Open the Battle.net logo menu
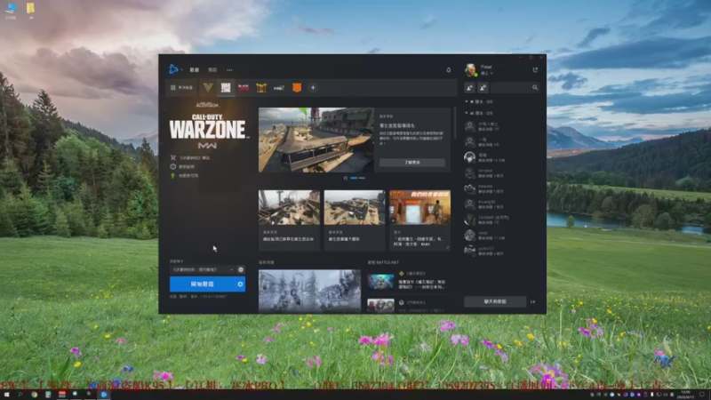711x400 pixels. pyautogui.click(x=174, y=69)
